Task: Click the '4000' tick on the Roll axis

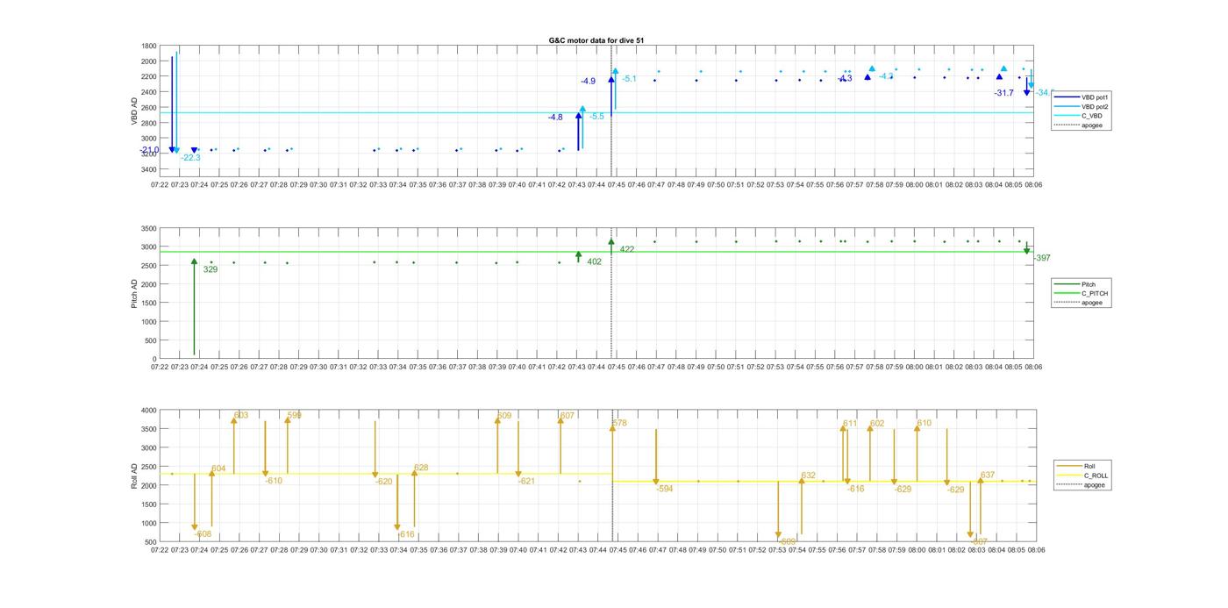Action: pos(149,411)
